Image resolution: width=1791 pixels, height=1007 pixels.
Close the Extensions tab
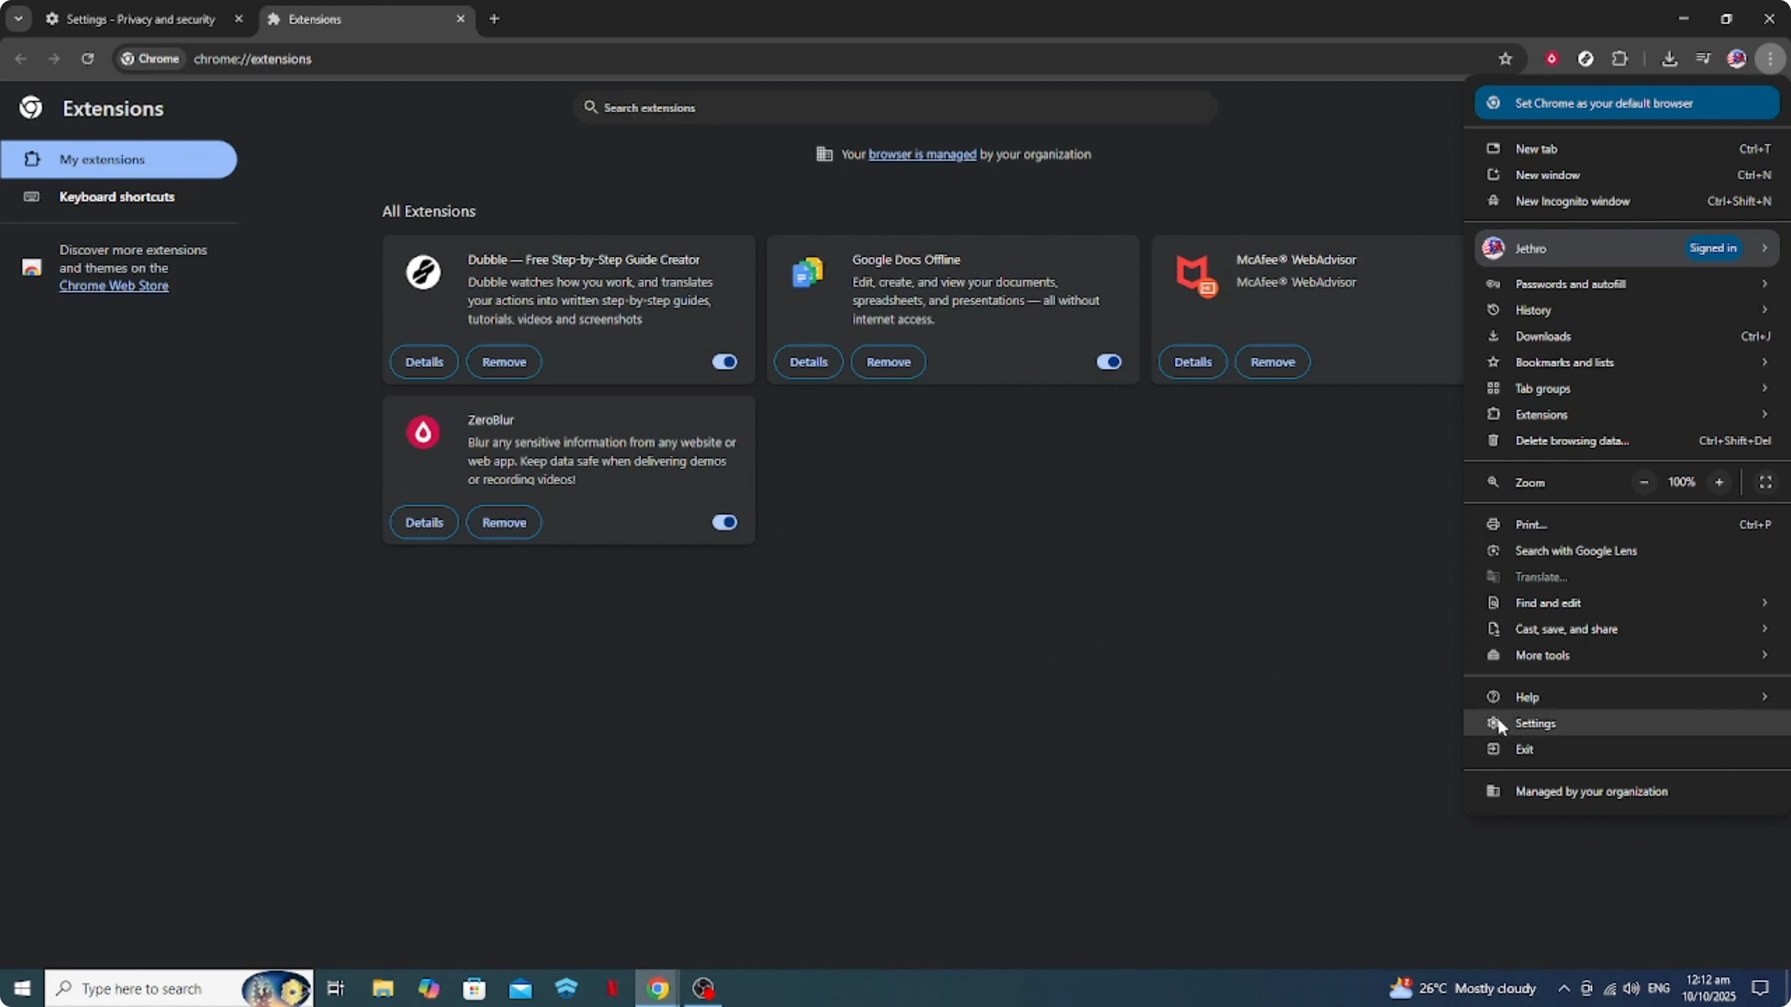(460, 19)
